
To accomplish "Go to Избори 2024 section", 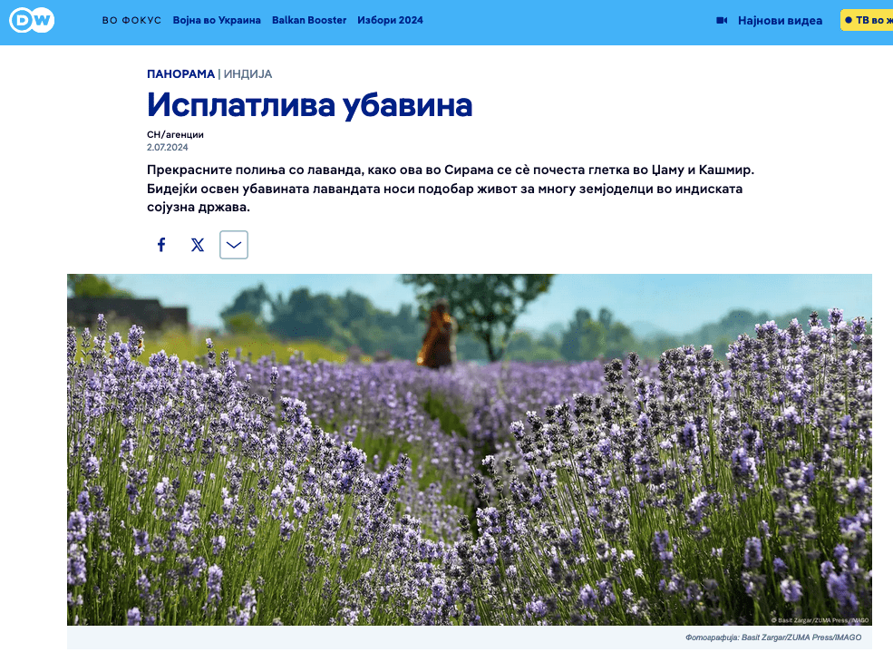I will coord(390,20).
